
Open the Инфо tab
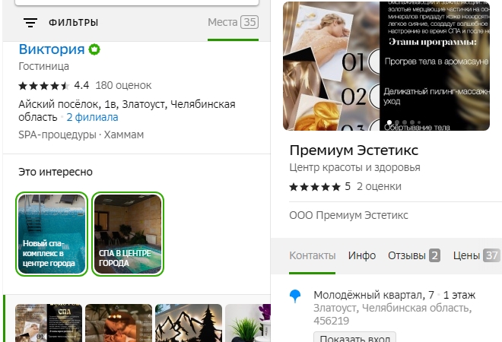[x=362, y=255]
